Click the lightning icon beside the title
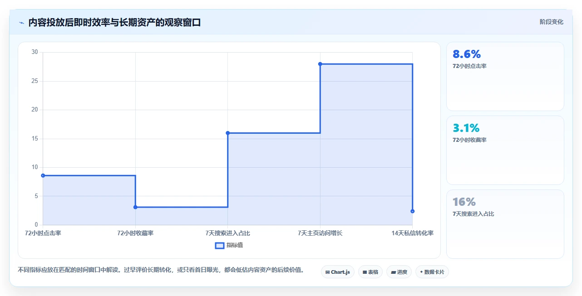Screen dimensions: 582x296 21,22
